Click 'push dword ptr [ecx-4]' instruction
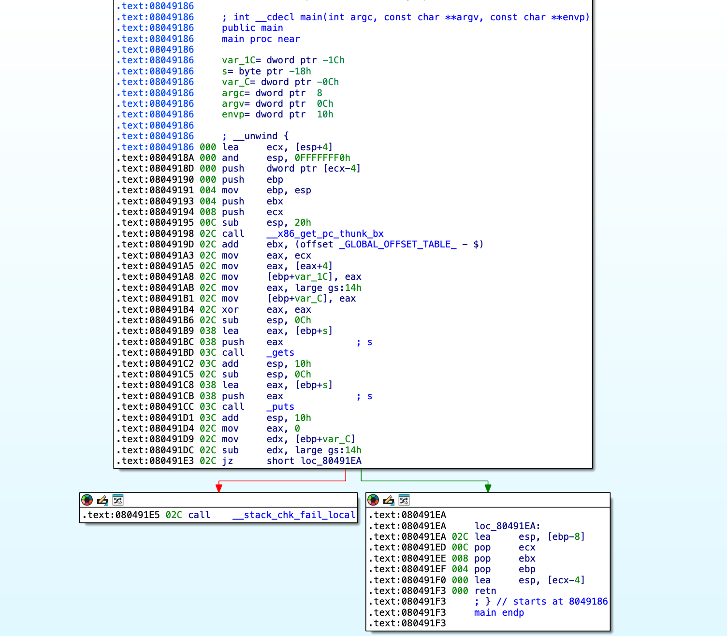This screenshot has width=727, height=636. coord(291,169)
